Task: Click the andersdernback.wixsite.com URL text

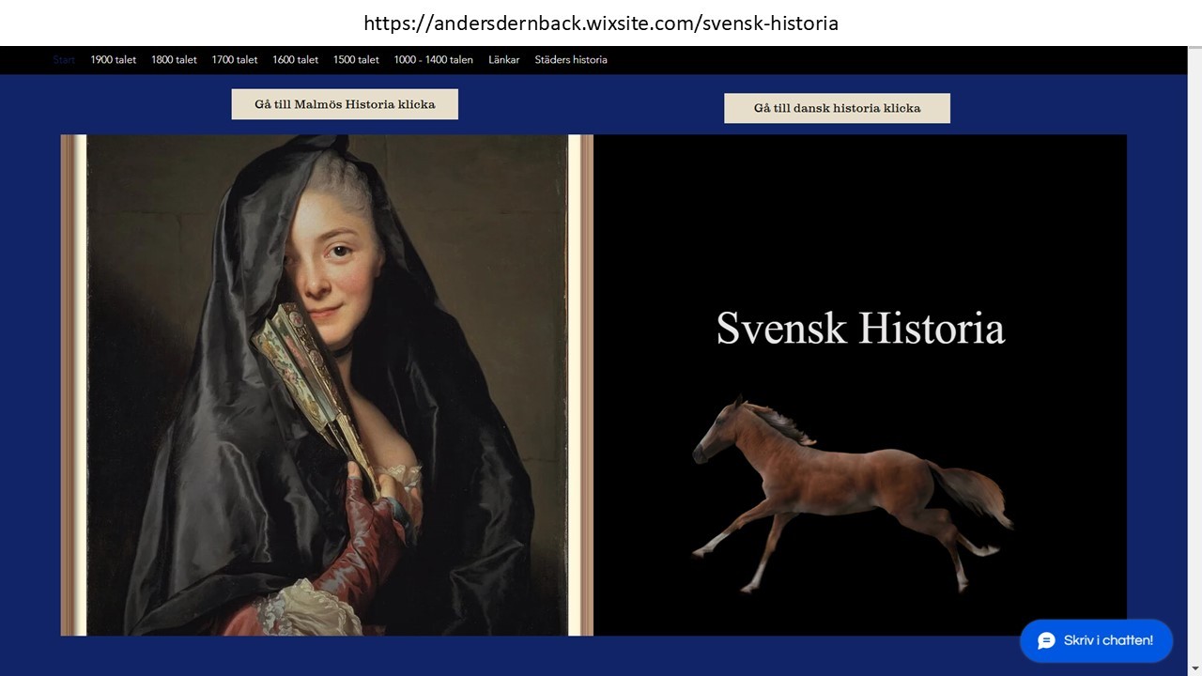Action: click(x=601, y=23)
